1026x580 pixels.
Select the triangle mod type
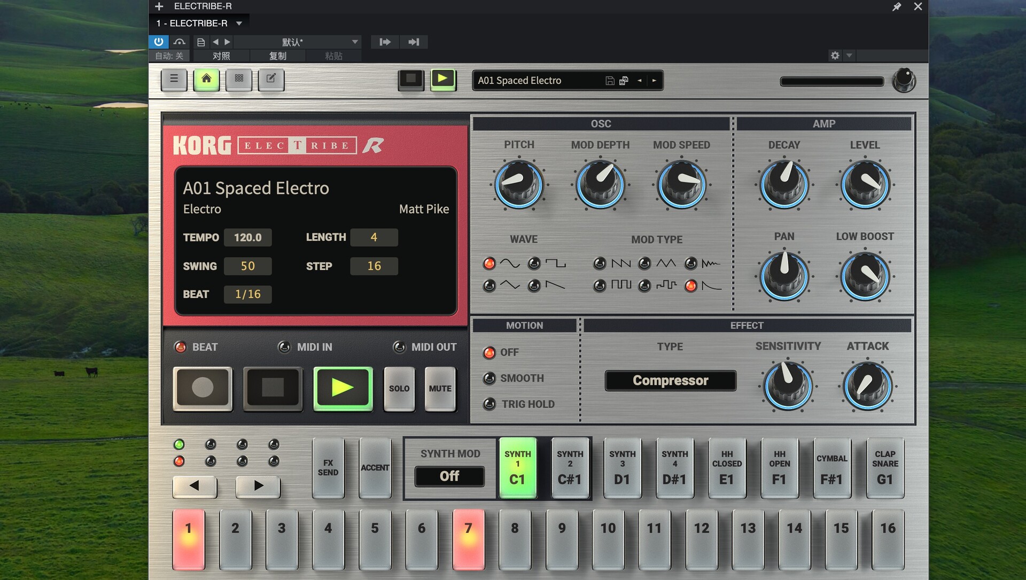(644, 263)
